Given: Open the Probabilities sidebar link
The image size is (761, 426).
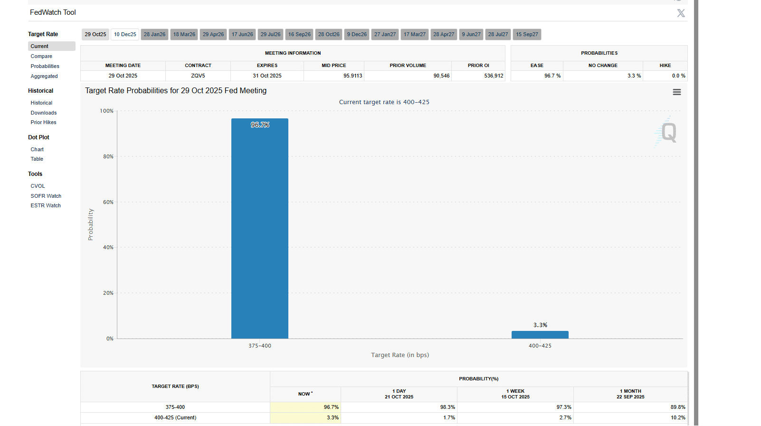Looking at the screenshot, I should pos(45,66).
